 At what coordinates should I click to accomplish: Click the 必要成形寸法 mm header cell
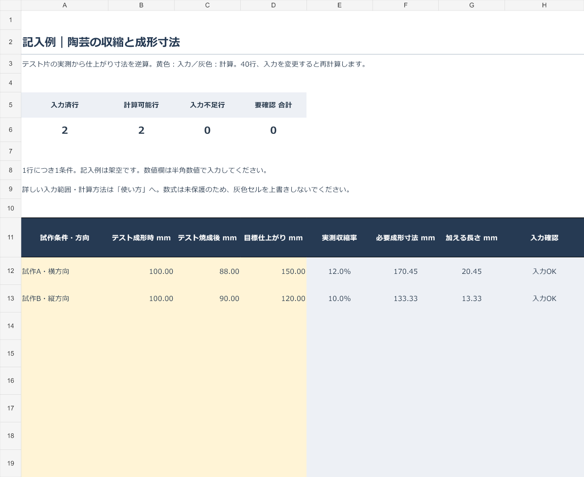pyautogui.click(x=406, y=238)
